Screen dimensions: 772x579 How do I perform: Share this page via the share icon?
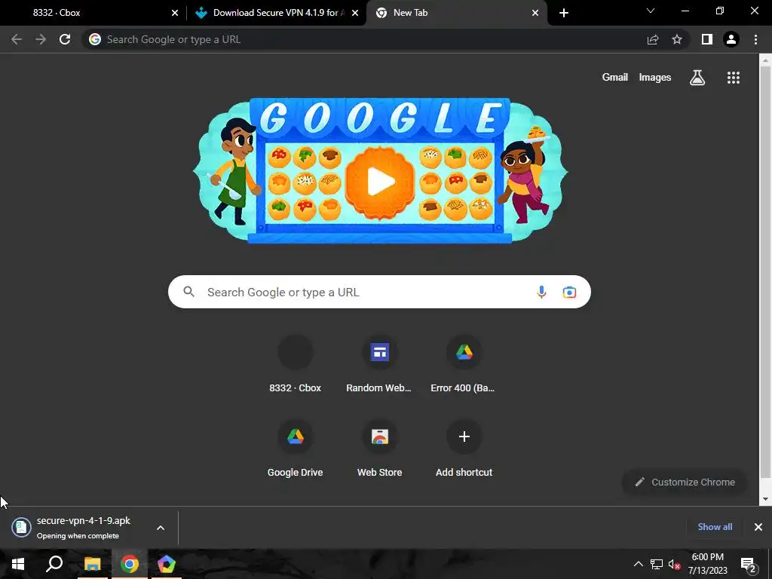(x=653, y=39)
